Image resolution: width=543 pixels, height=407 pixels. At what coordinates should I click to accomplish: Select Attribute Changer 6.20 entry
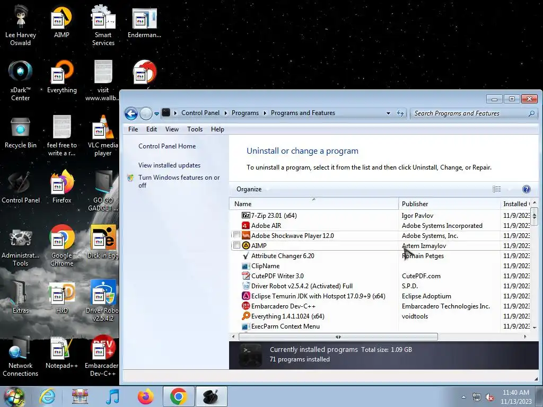pos(380,256)
